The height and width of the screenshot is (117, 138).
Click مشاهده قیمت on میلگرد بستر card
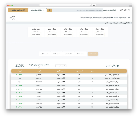coord(52,34)
